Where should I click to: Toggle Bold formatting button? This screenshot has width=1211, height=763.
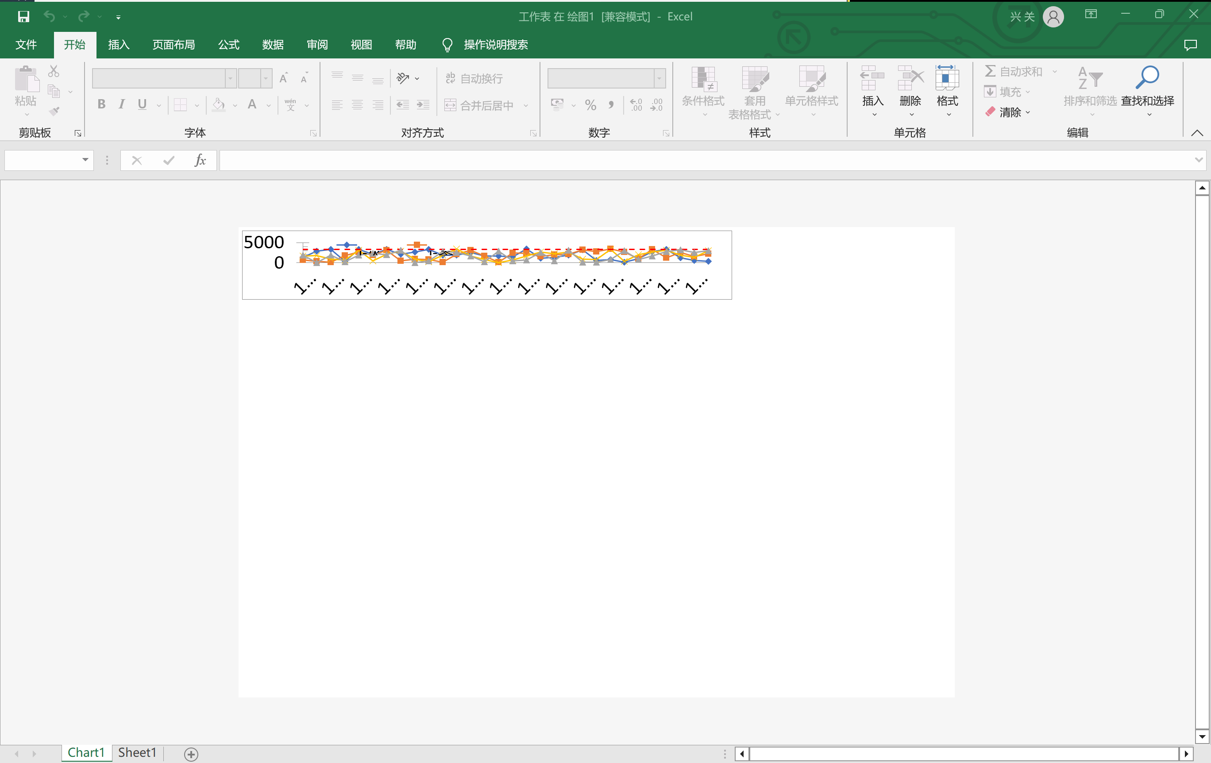point(102,104)
